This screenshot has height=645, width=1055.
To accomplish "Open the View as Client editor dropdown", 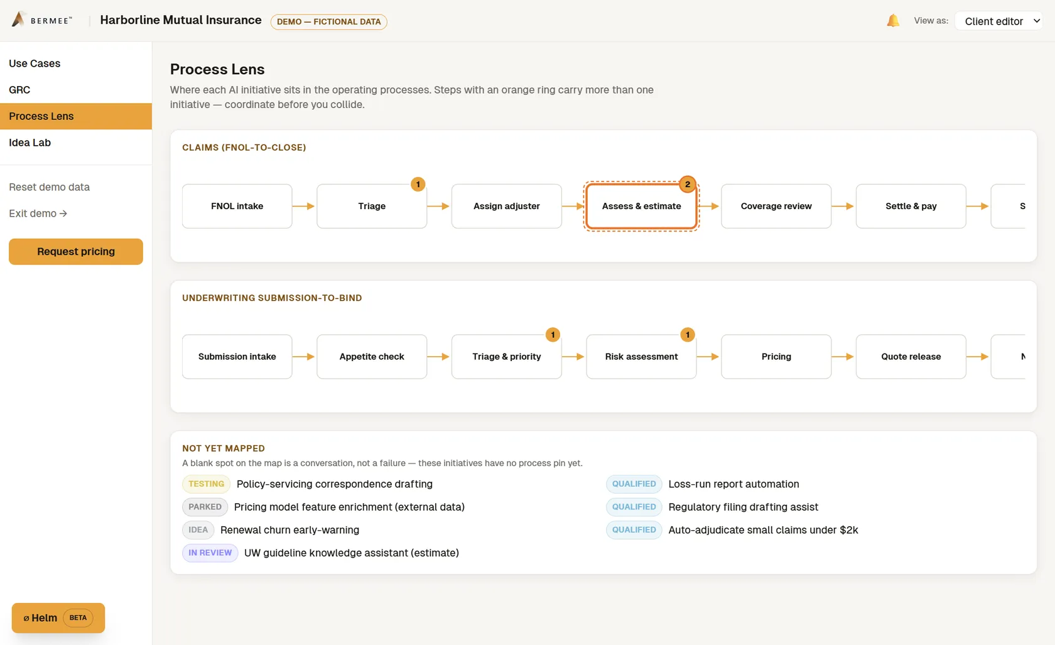I will (x=998, y=21).
